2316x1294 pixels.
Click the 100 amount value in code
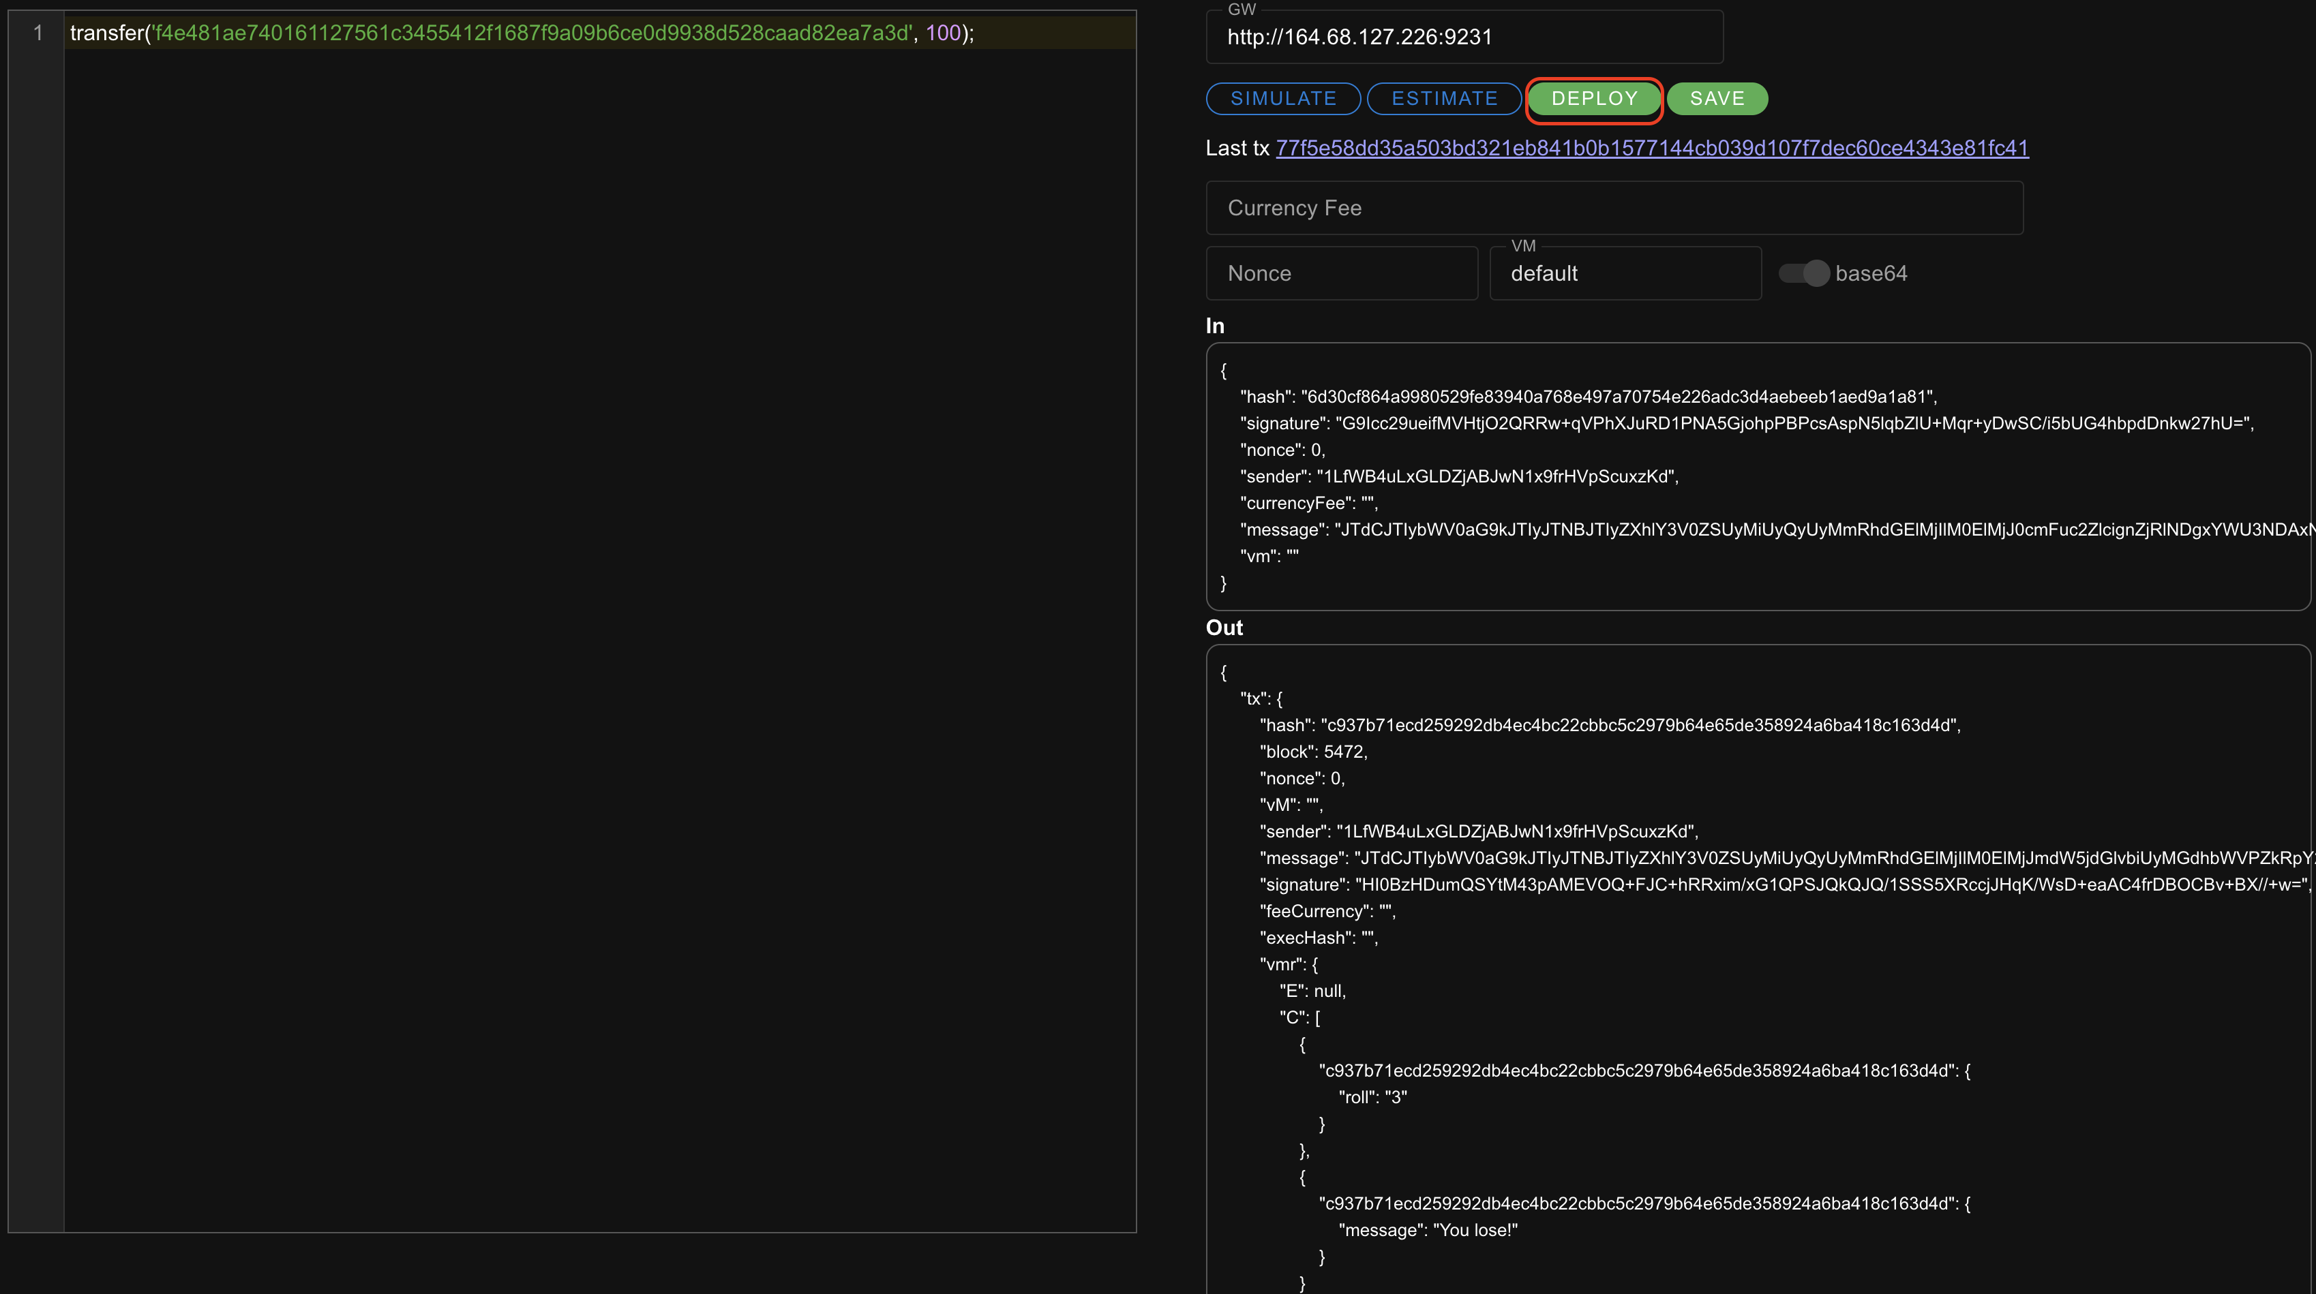click(x=943, y=33)
